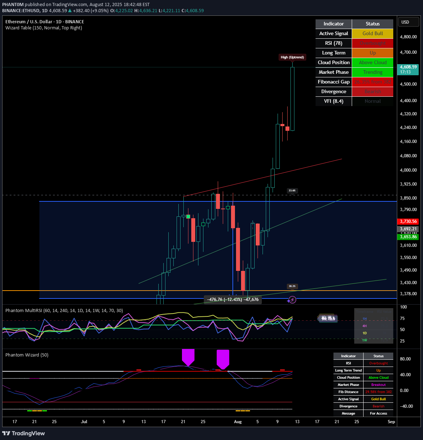The width and height of the screenshot is (423, 440).
Task: Click the Long Term row label in top table
Action: (x=333, y=53)
